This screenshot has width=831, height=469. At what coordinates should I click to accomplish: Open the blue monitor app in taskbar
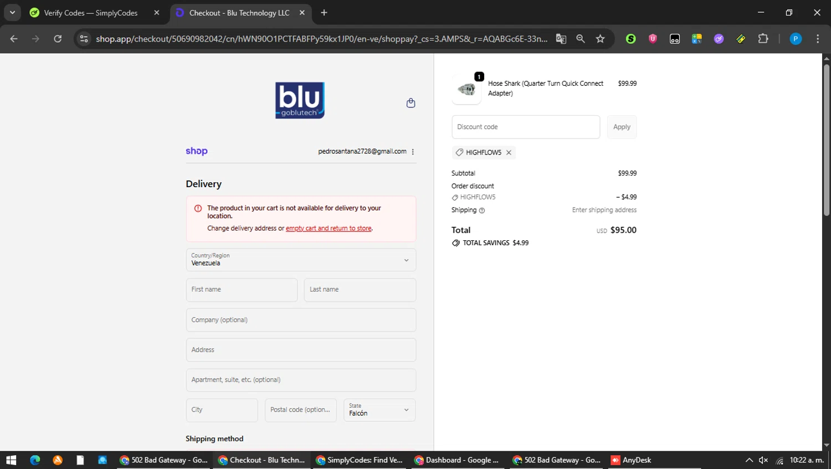[102, 460]
